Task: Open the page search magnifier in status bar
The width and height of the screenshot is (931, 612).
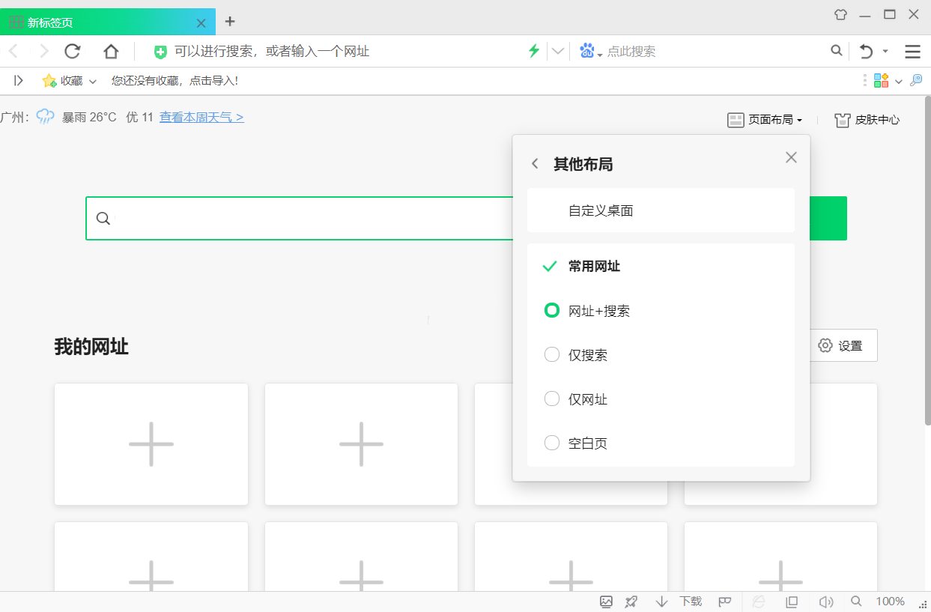Action: point(856,601)
